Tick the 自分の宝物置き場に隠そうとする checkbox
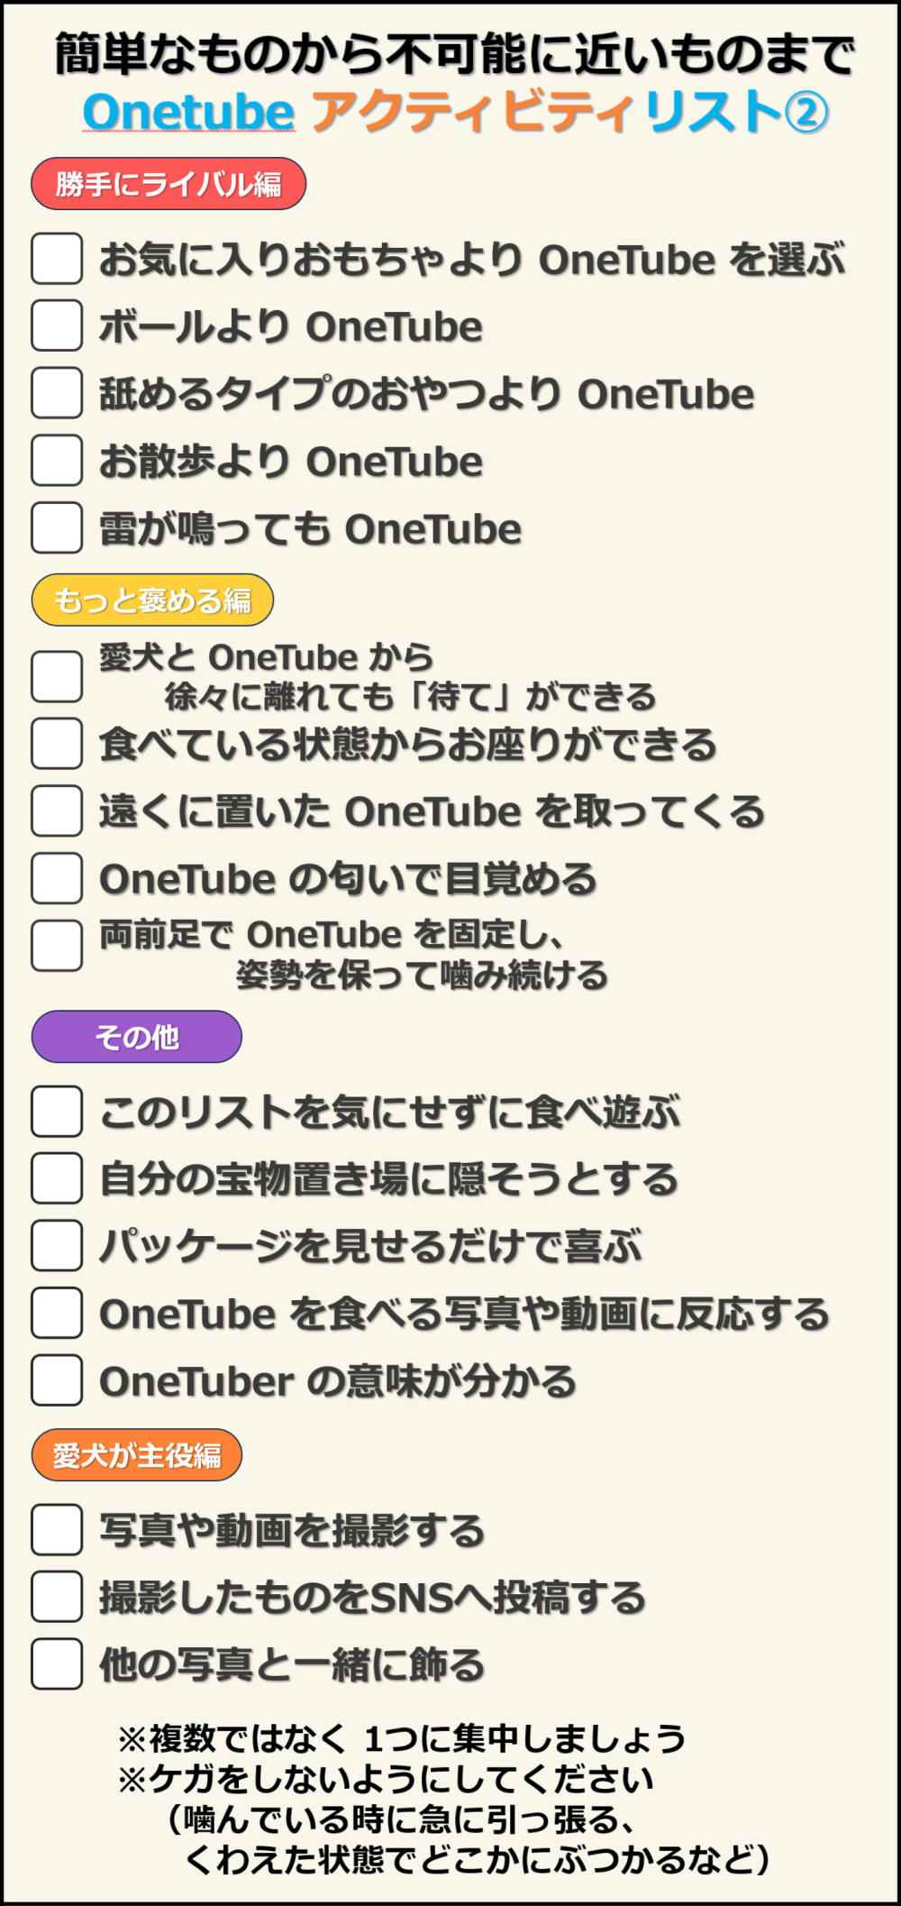 pyautogui.click(x=57, y=1178)
